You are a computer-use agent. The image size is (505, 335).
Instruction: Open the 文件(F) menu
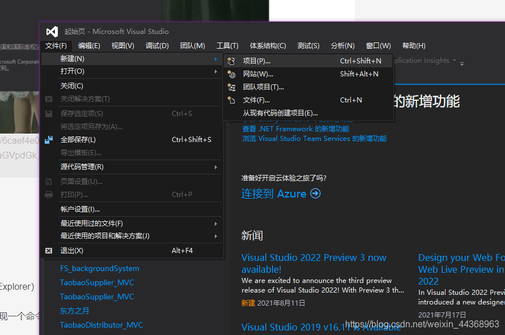tap(56, 46)
